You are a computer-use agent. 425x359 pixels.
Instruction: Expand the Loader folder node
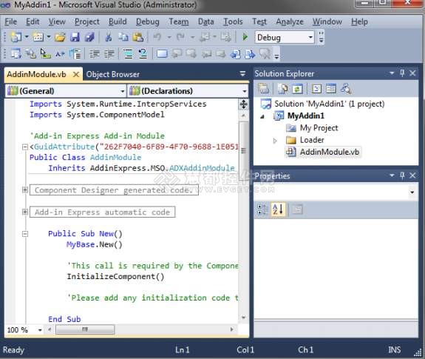coord(275,141)
